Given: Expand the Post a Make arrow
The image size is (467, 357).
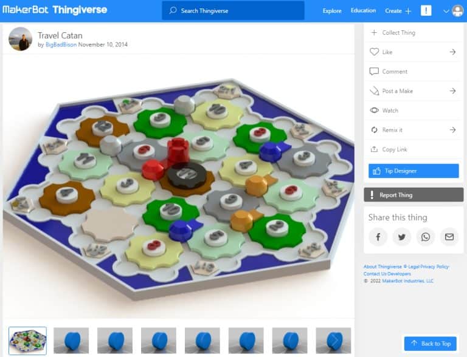Looking at the screenshot, I should tap(452, 90).
